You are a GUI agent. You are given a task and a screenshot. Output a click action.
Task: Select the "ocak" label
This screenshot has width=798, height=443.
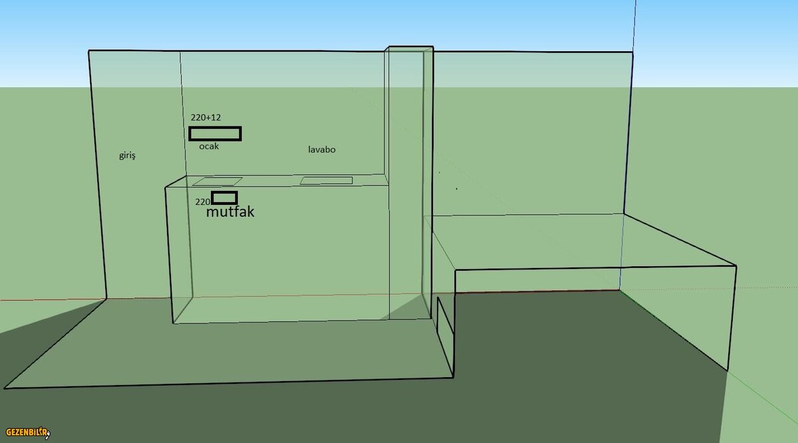click(209, 146)
